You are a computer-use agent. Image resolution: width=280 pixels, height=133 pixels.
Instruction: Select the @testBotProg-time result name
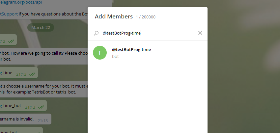click(131, 49)
